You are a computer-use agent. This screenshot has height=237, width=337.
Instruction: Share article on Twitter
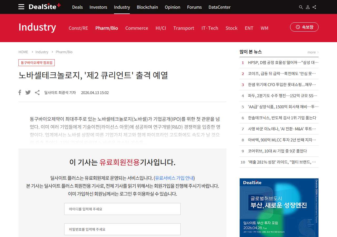(28, 92)
